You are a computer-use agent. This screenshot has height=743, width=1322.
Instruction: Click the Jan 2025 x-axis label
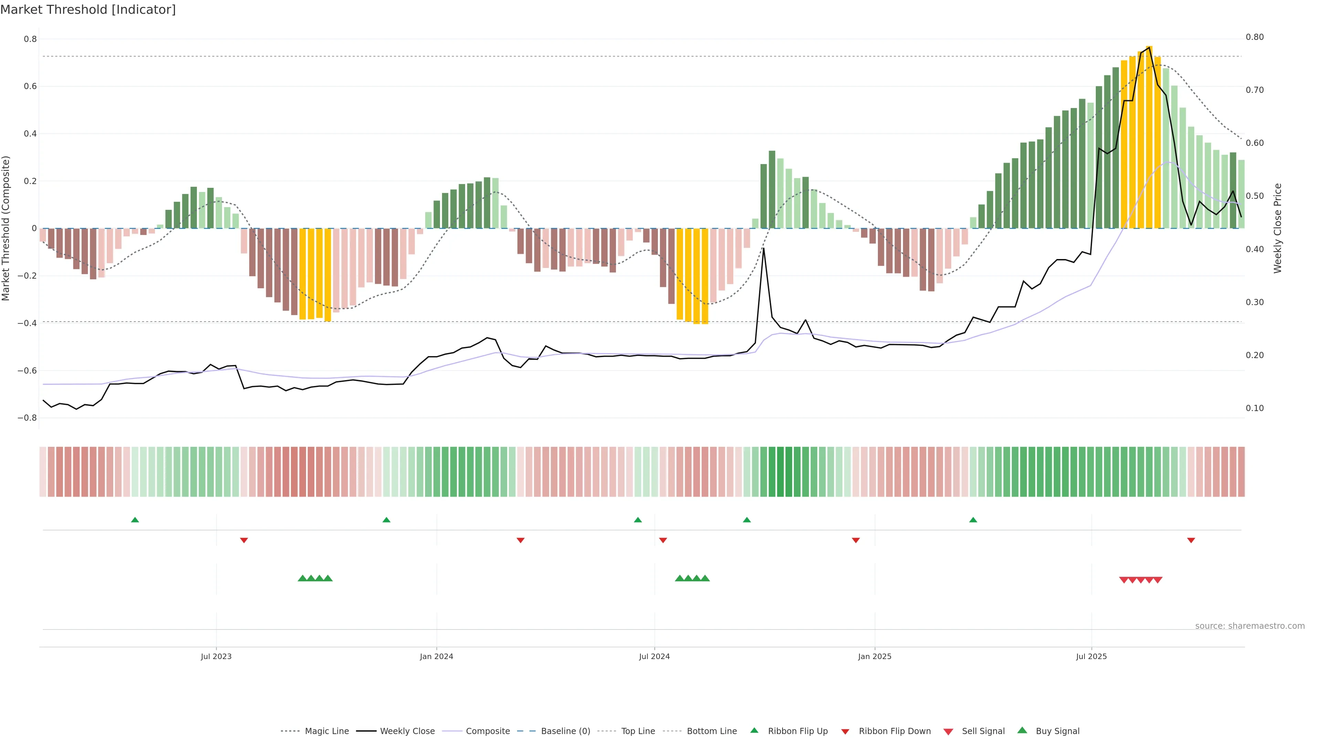point(874,656)
